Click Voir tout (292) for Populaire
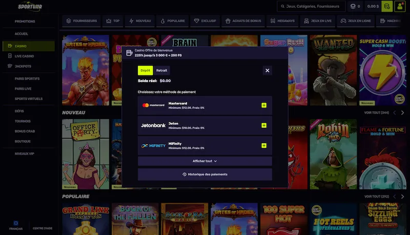The height and width of the screenshot is (235, 410). tap(377, 197)
